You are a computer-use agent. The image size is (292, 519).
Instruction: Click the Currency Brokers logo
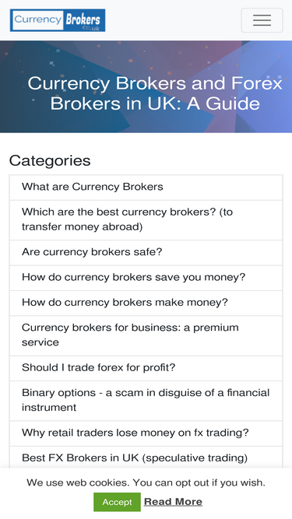click(x=58, y=20)
